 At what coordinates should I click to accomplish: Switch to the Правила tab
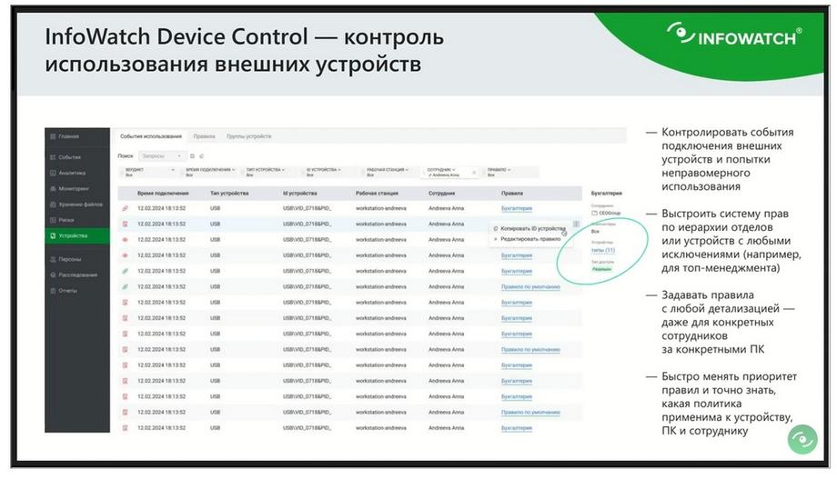pos(205,136)
